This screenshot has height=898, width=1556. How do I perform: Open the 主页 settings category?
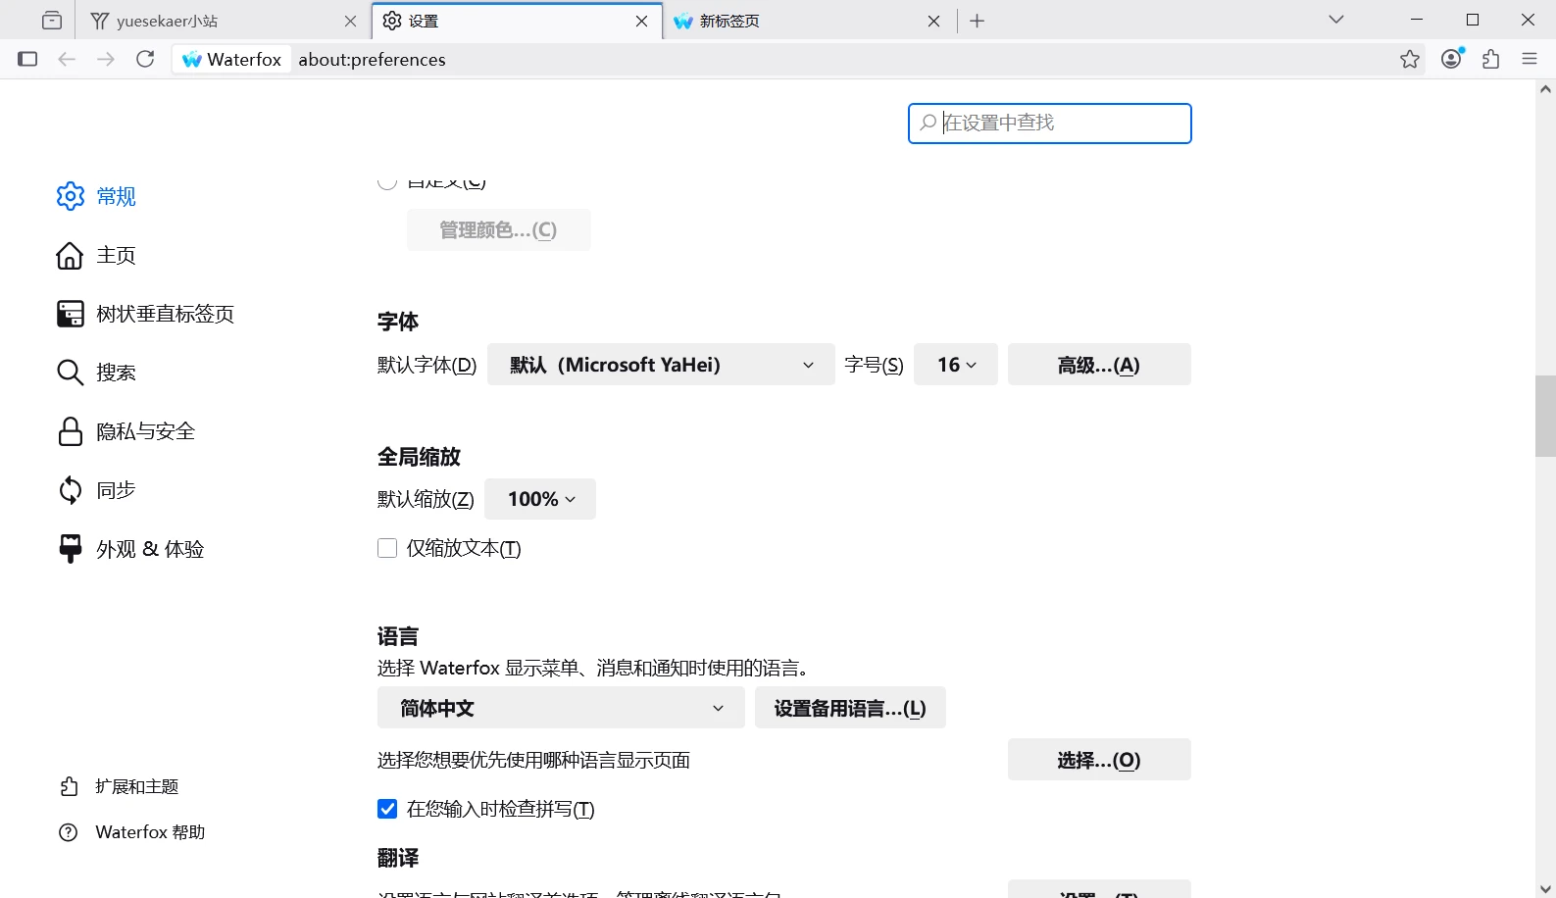tap(116, 255)
